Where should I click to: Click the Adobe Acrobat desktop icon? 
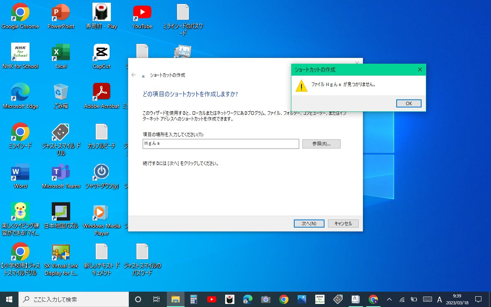(102, 96)
